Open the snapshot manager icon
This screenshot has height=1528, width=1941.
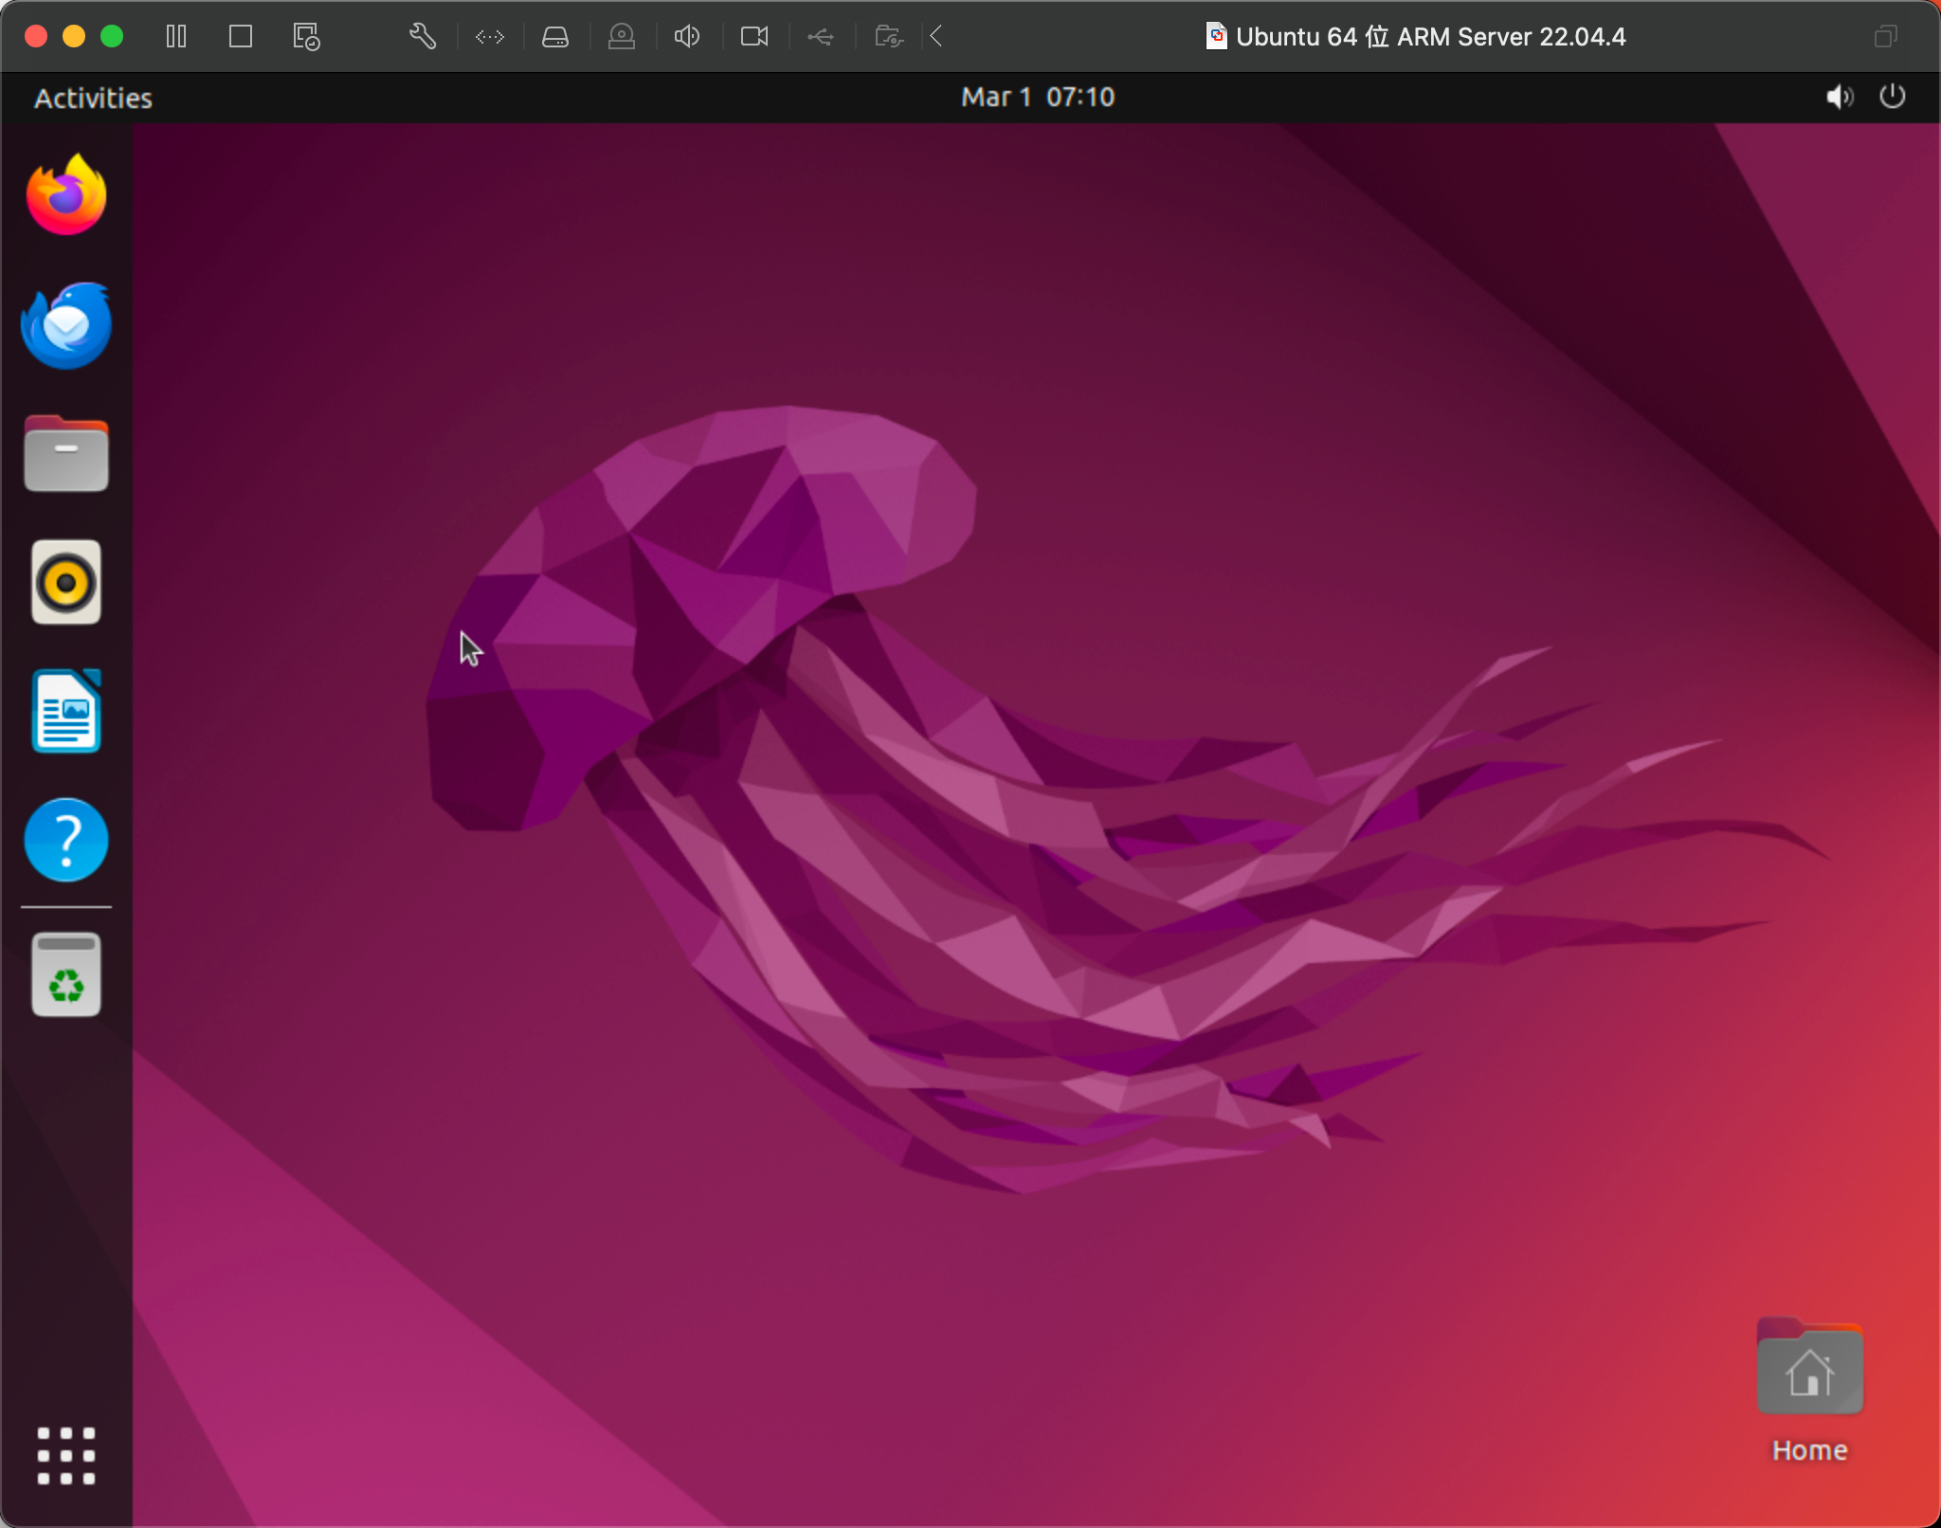[x=306, y=37]
